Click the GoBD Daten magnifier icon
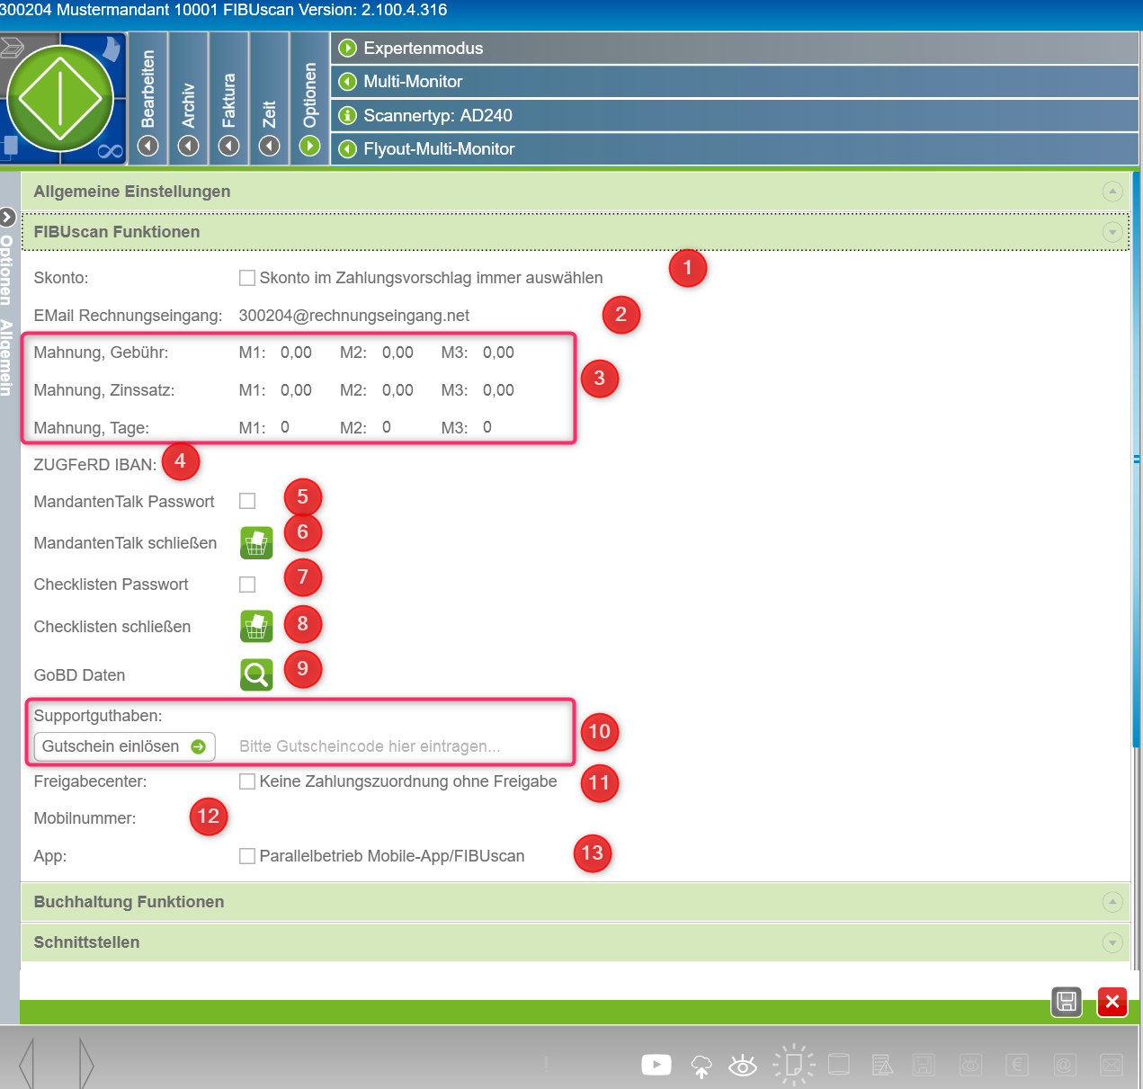 (x=256, y=674)
